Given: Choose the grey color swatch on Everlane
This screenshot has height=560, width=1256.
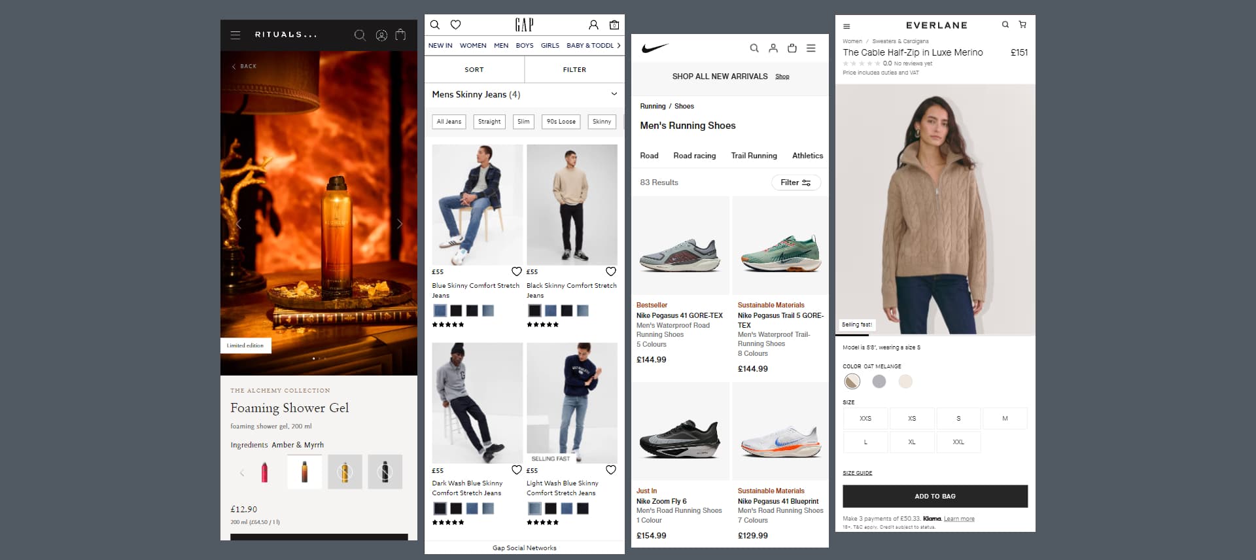Looking at the screenshot, I should pos(879,381).
